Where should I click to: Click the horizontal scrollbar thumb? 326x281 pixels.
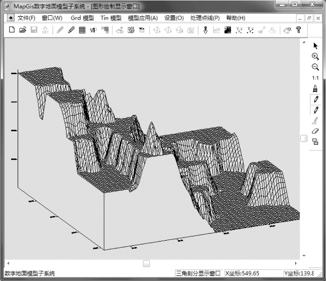tap(146, 263)
